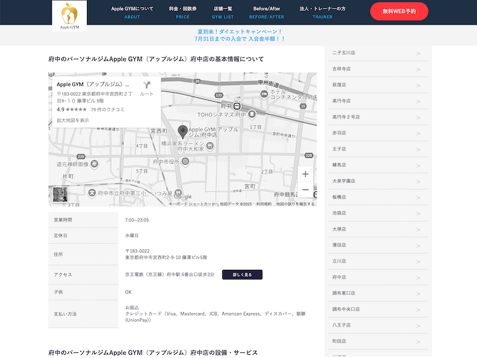Expand the 大泉学園店 chevron
Screen dimensions: 477x358
pyautogui.click(x=418, y=182)
